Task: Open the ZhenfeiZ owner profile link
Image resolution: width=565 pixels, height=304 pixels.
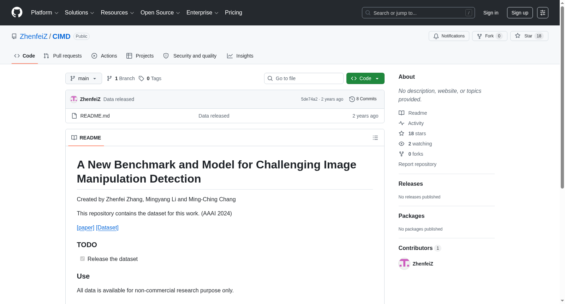Action: click(34, 36)
